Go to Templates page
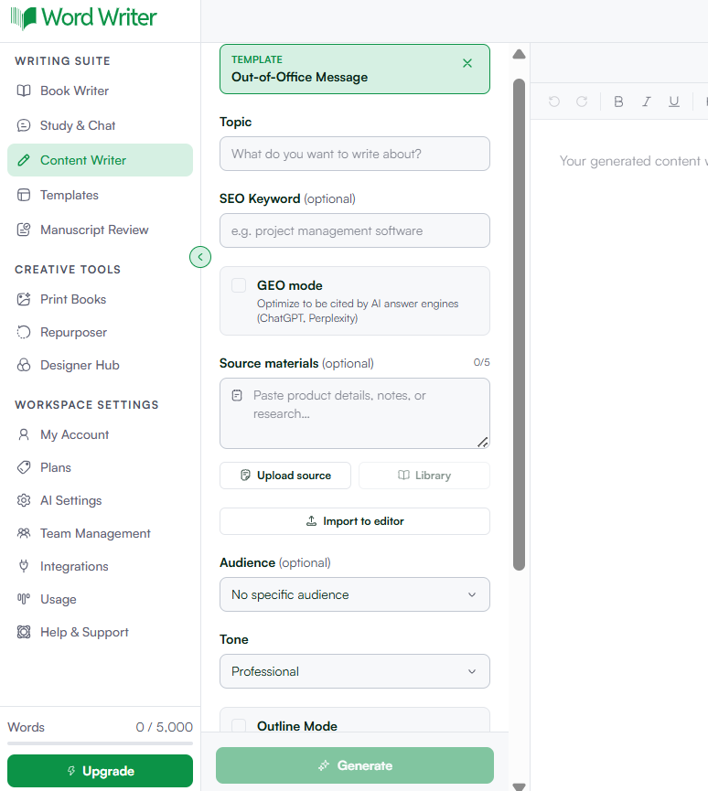 (100, 195)
